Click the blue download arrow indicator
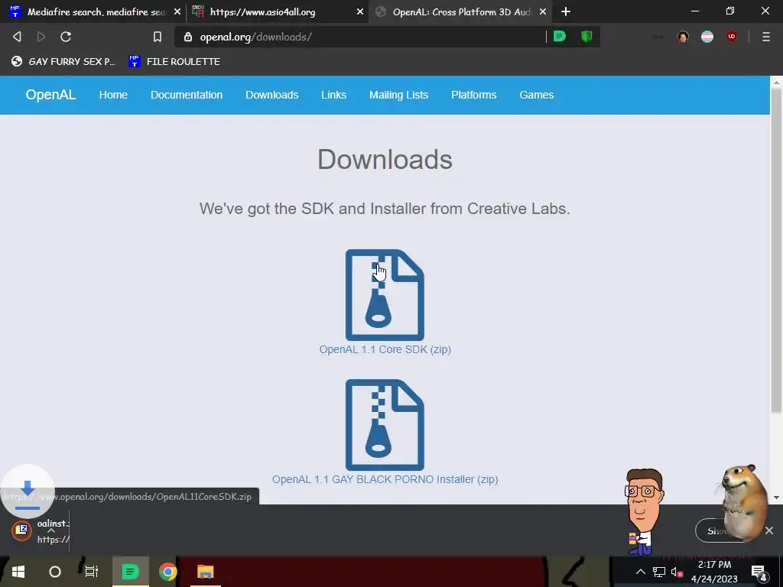This screenshot has height=587, width=783. point(28,491)
